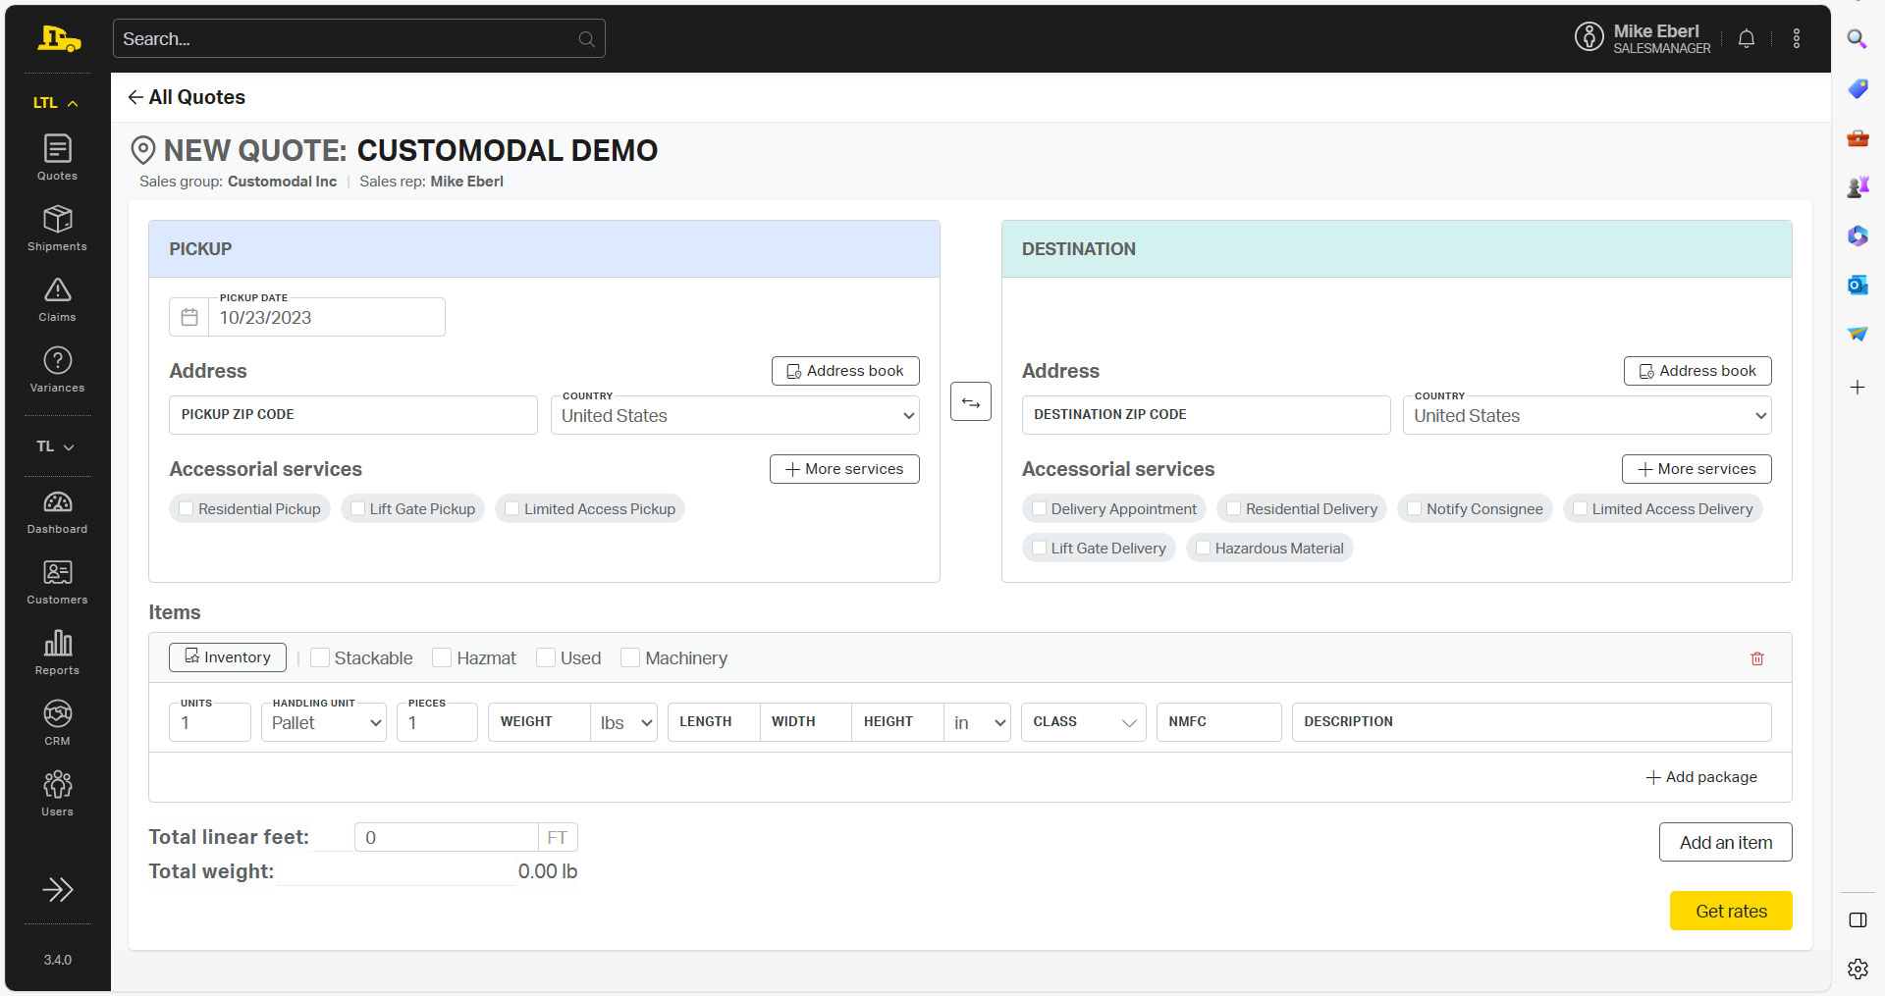Open shopping tag icon in browser sidebar
This screenshot has height=996, width=1885.
[x=1857, y=88]
